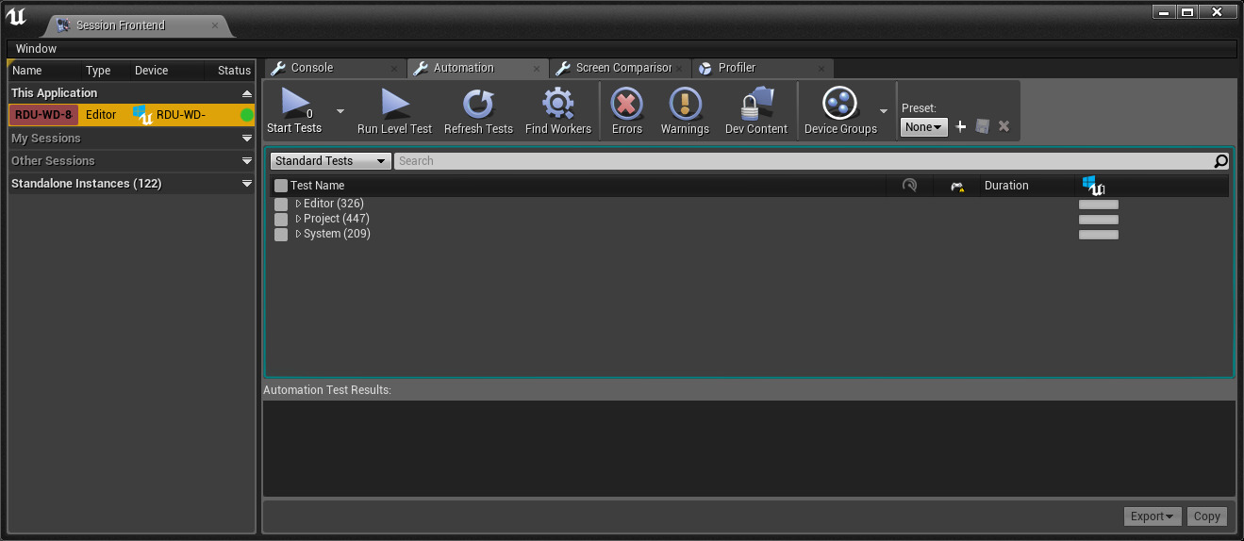Screen dimensions: 1244x541
Task: Click Device Groups icon
Action: tap(840, 104)
